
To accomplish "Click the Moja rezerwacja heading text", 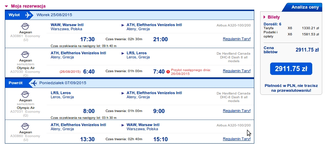I will [x=28, y=6].
